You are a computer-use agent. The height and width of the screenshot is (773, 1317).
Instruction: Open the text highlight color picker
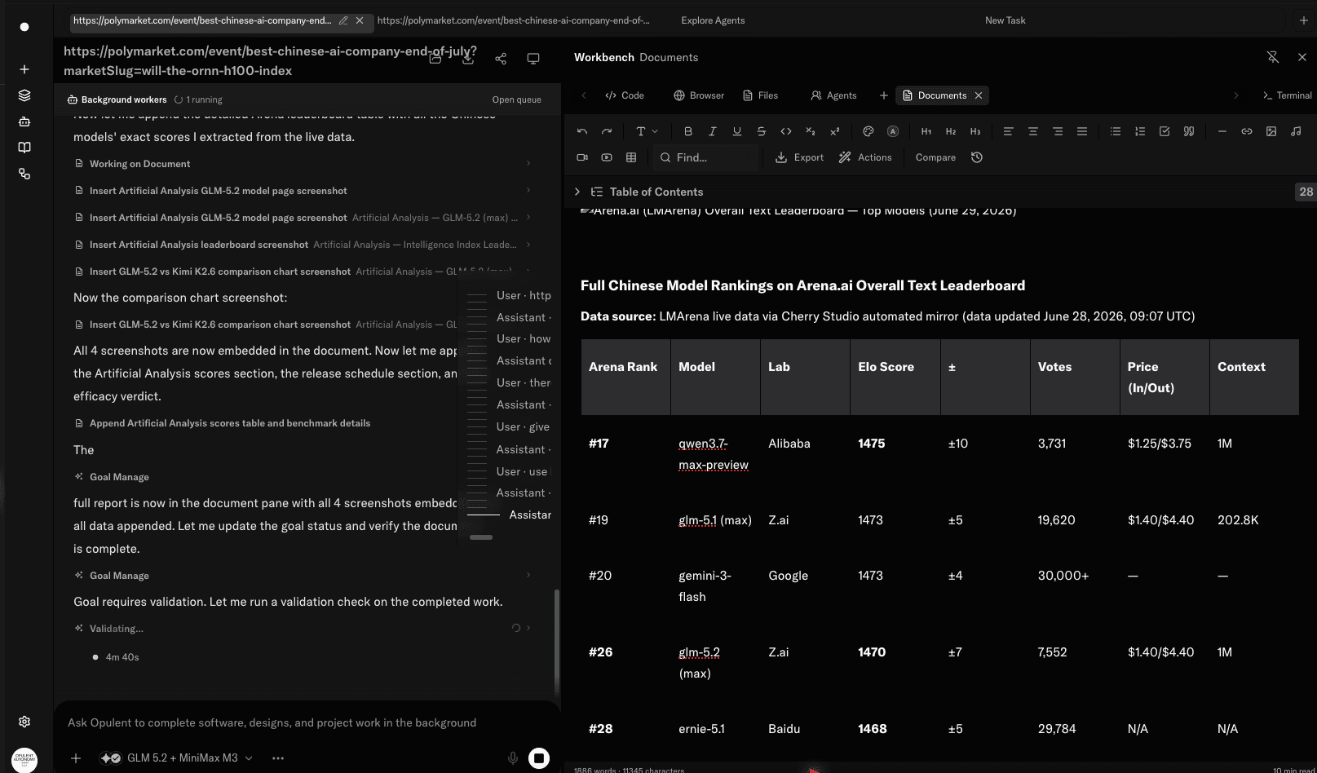click(x=893, y=131)
